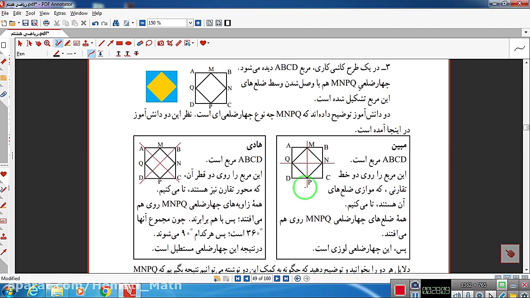
Task: Open the stamp tool dropdown menu
Action: coord(92,43)
